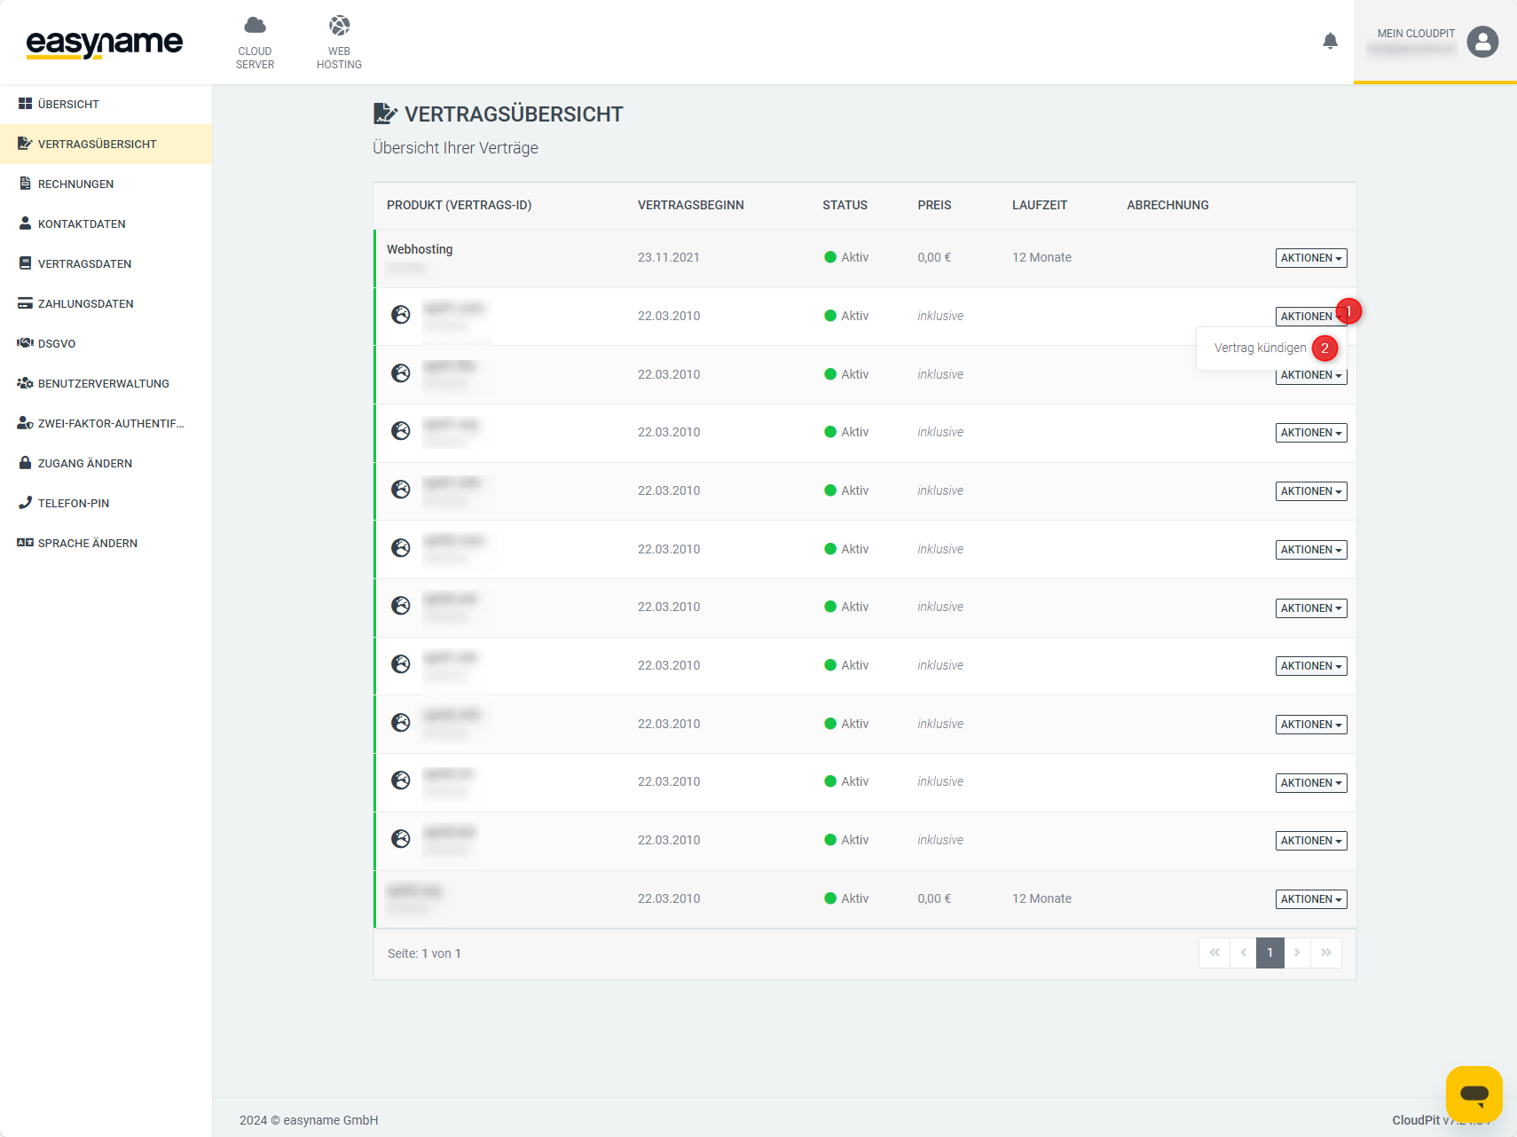Click the easyname logo

(105, 43)
